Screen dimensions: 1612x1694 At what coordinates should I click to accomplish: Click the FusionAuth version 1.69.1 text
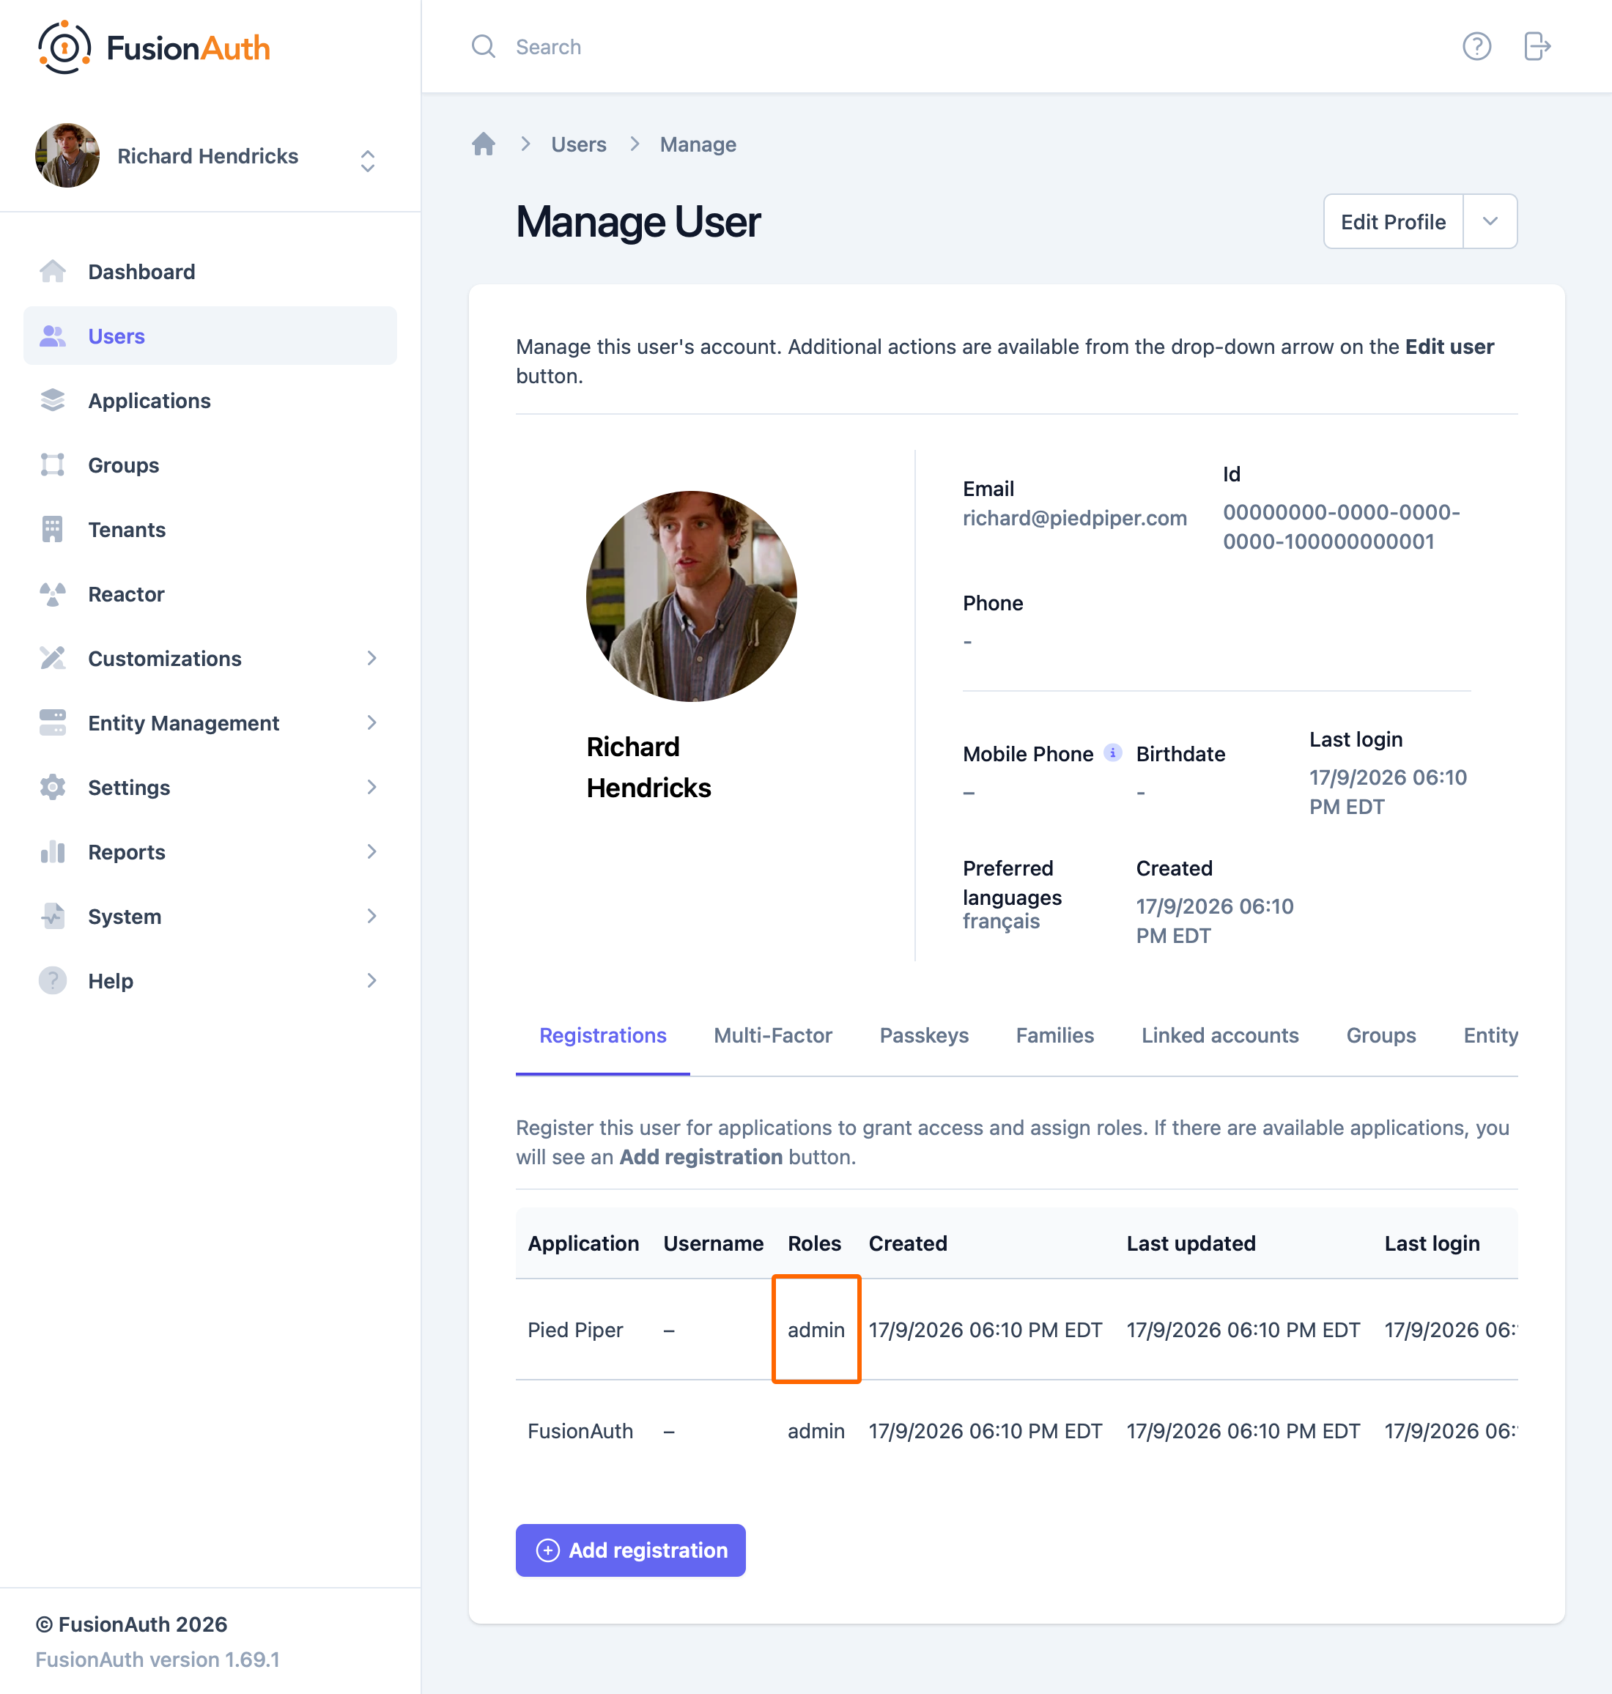click(x=158, y=1659)
